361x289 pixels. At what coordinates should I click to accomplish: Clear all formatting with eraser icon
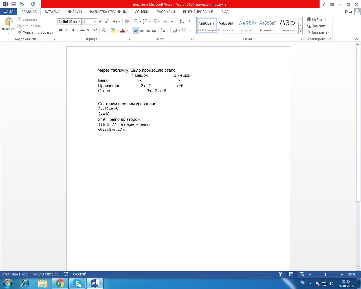point(127,21)
